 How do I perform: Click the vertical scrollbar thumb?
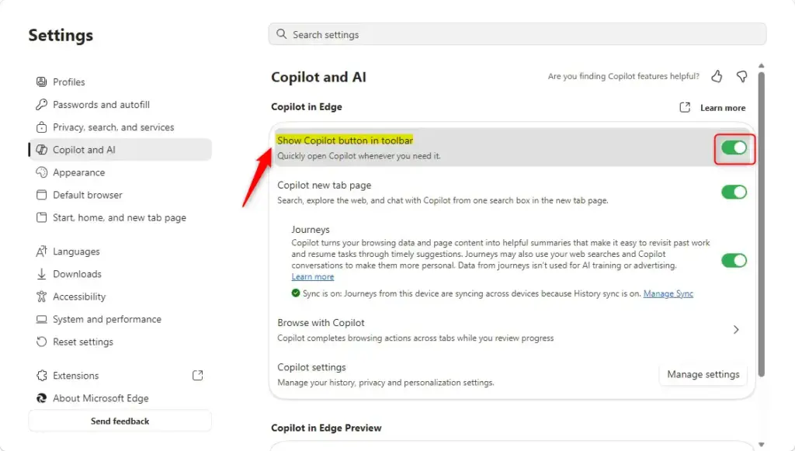[761, 223]
